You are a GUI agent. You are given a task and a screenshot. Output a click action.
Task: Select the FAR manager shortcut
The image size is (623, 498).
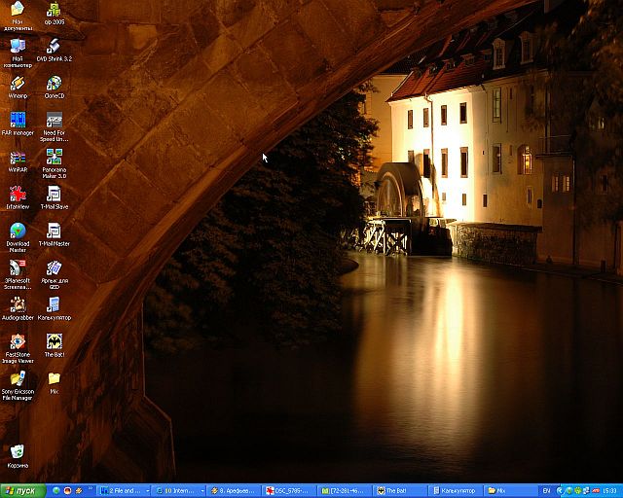(x=18, y=124)
